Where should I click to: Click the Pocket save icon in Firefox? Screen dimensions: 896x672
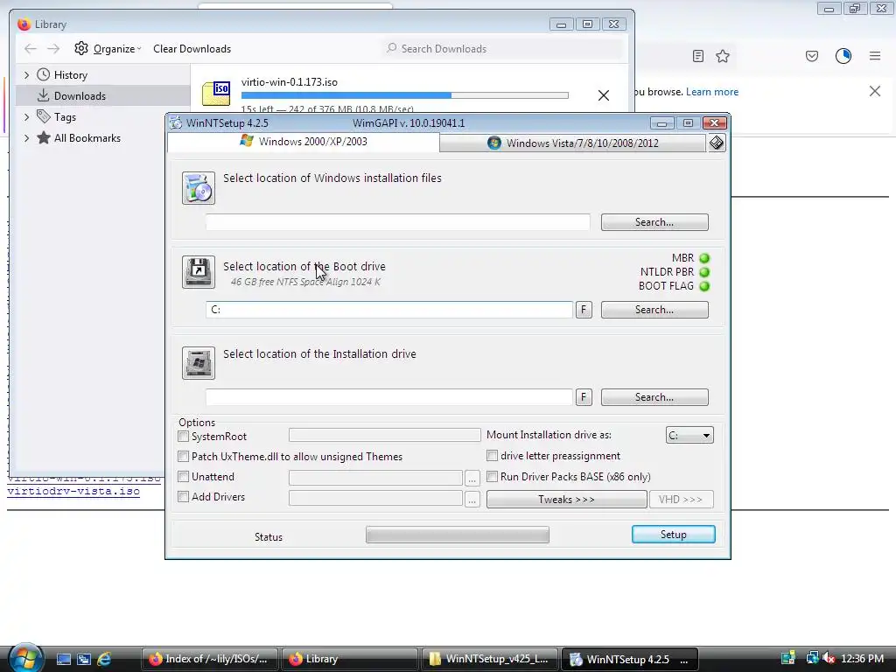pyautogui.click(x=812, y=56)
